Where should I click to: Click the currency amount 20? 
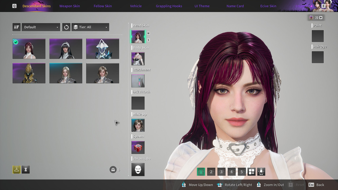pos(317,18)
